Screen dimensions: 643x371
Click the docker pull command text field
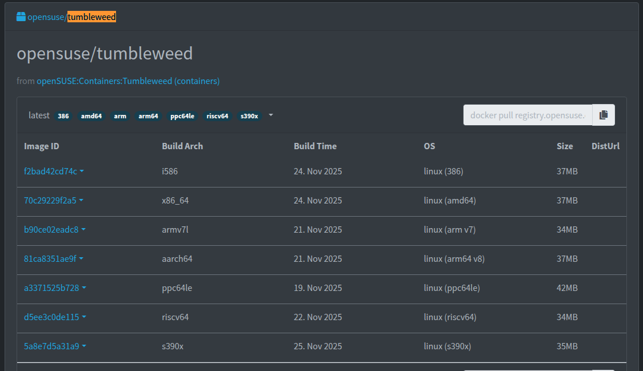[527, 115]
